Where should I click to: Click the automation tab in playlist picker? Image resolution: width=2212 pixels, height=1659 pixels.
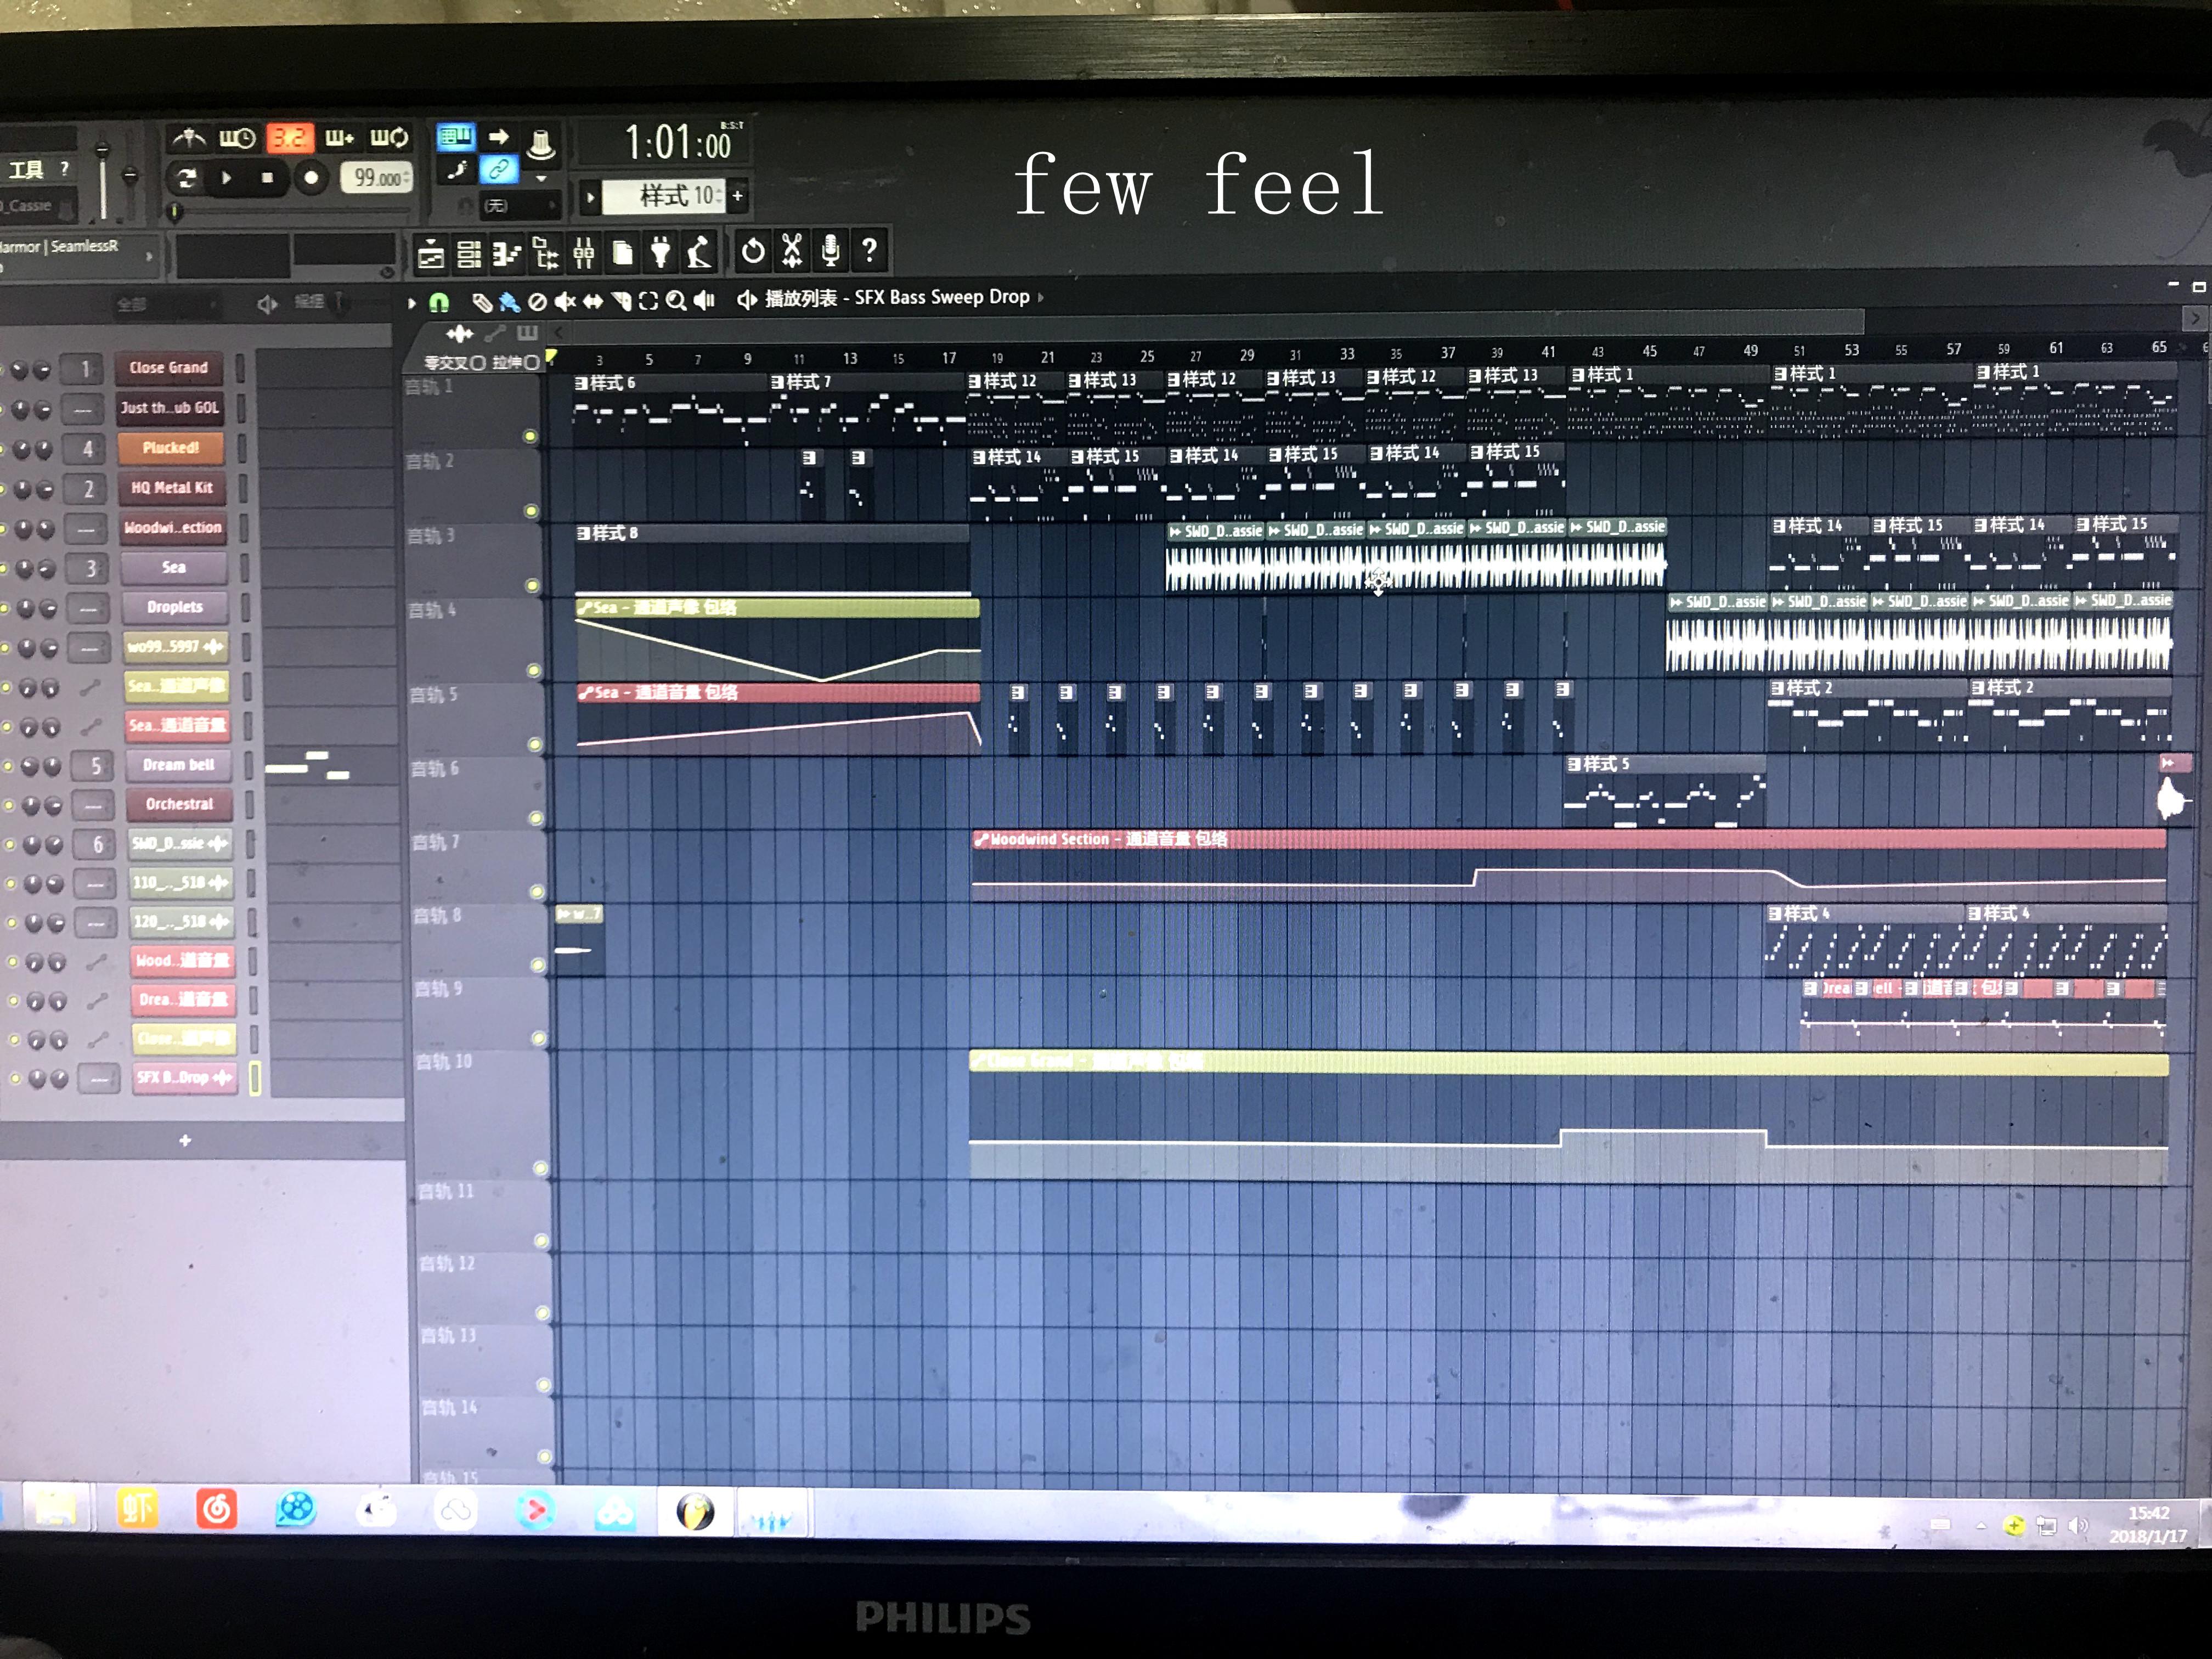click(x=495, y=332)
